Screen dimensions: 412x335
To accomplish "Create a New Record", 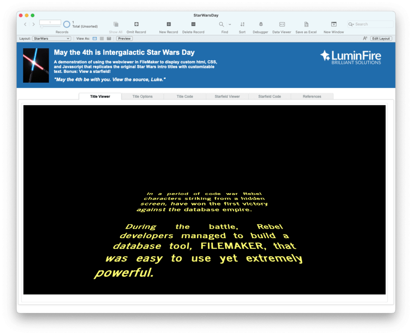I will coord(169,24).
